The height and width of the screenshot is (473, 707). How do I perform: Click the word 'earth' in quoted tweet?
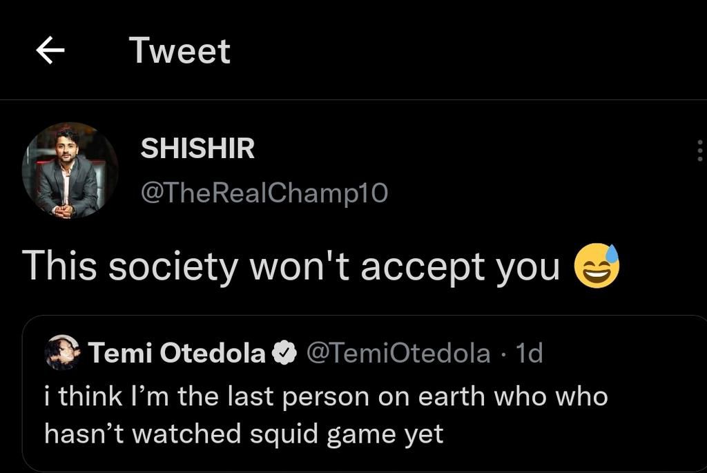click(x=452, y=396)
